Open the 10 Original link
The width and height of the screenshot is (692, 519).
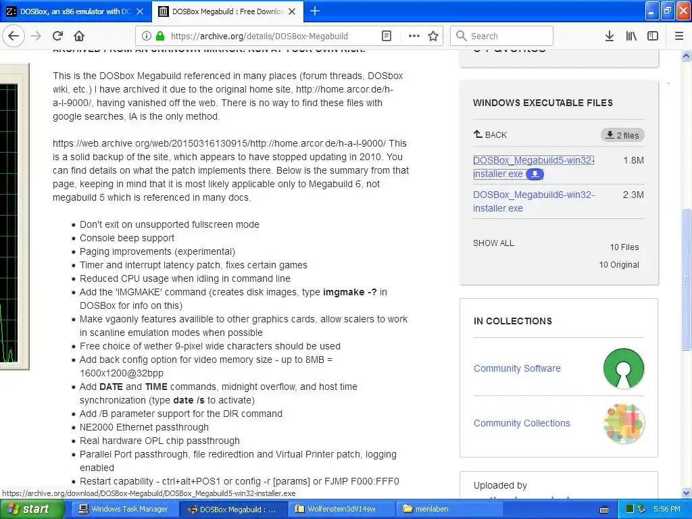click(619, 265)
